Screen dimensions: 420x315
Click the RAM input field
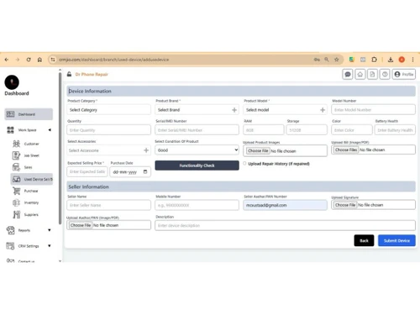coord(264,130)
